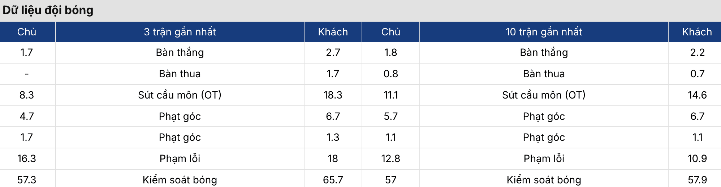Click the "Dữ liệu đội bóng" section title
This screenshot has width=721, height=187.
click(48, 10)
